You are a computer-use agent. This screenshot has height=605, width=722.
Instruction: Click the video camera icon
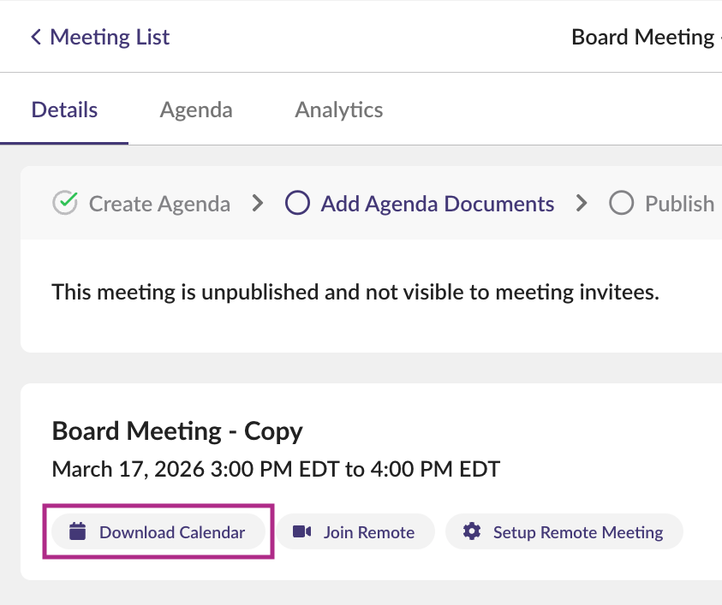click(302, 531)
